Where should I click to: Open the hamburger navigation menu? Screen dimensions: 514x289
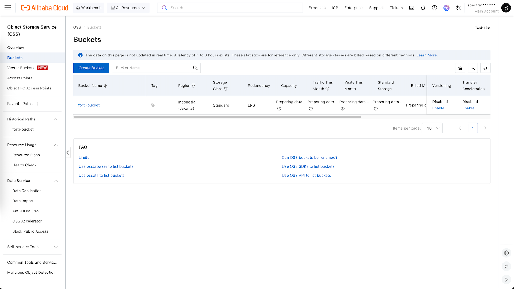pyautogui.click(x=8, y=8)
